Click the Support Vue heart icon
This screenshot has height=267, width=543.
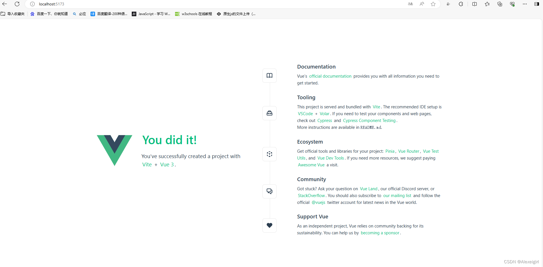coord(270,225)
